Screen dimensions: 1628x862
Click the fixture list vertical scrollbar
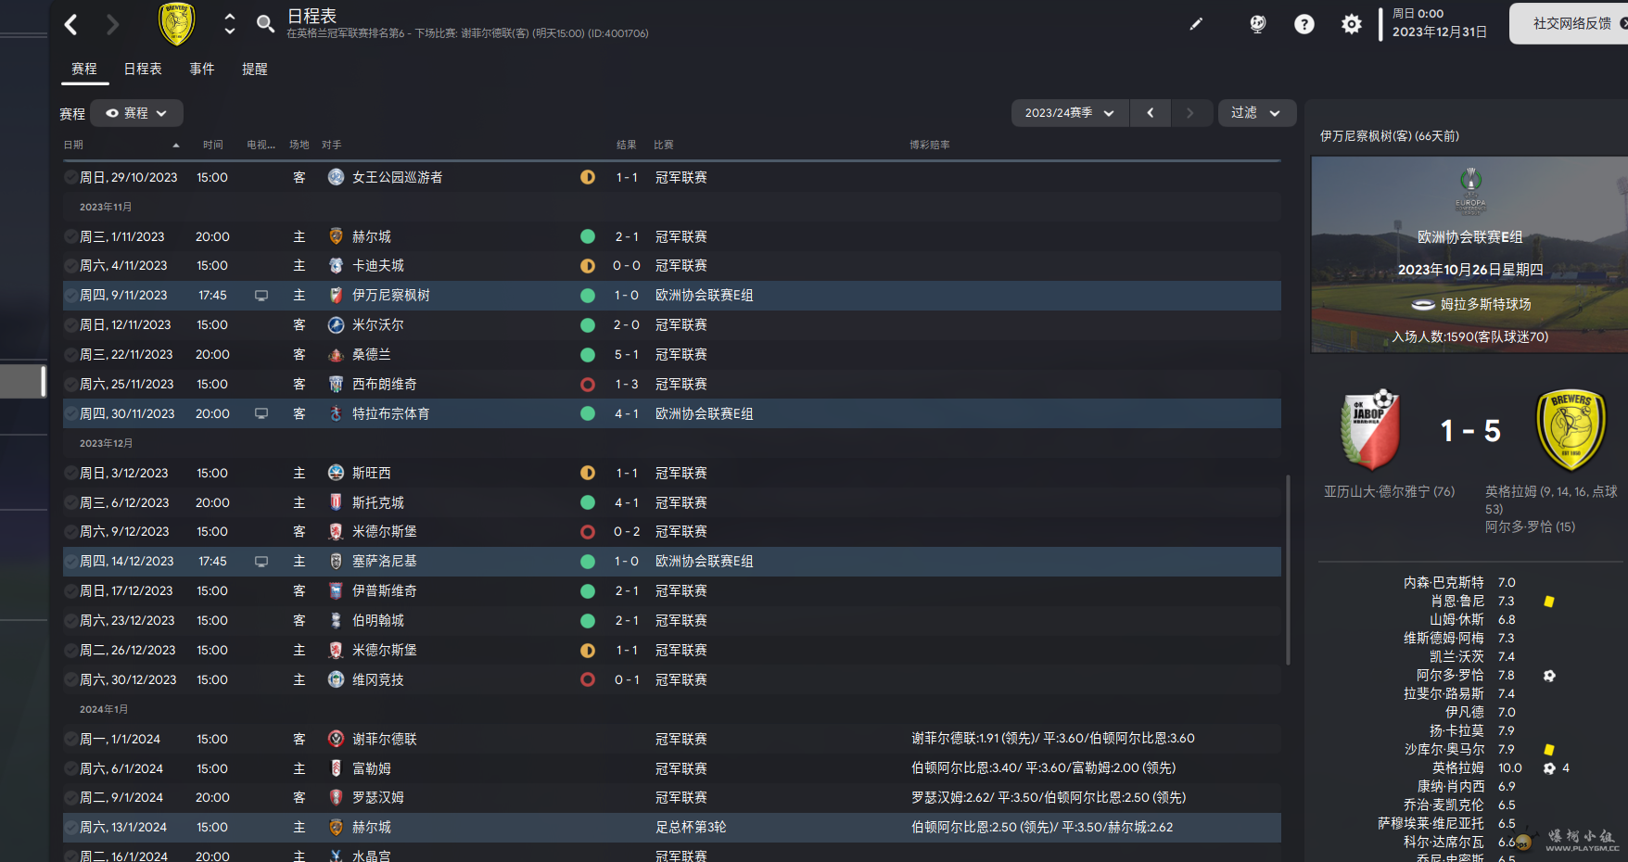(x=1288, y=570)
